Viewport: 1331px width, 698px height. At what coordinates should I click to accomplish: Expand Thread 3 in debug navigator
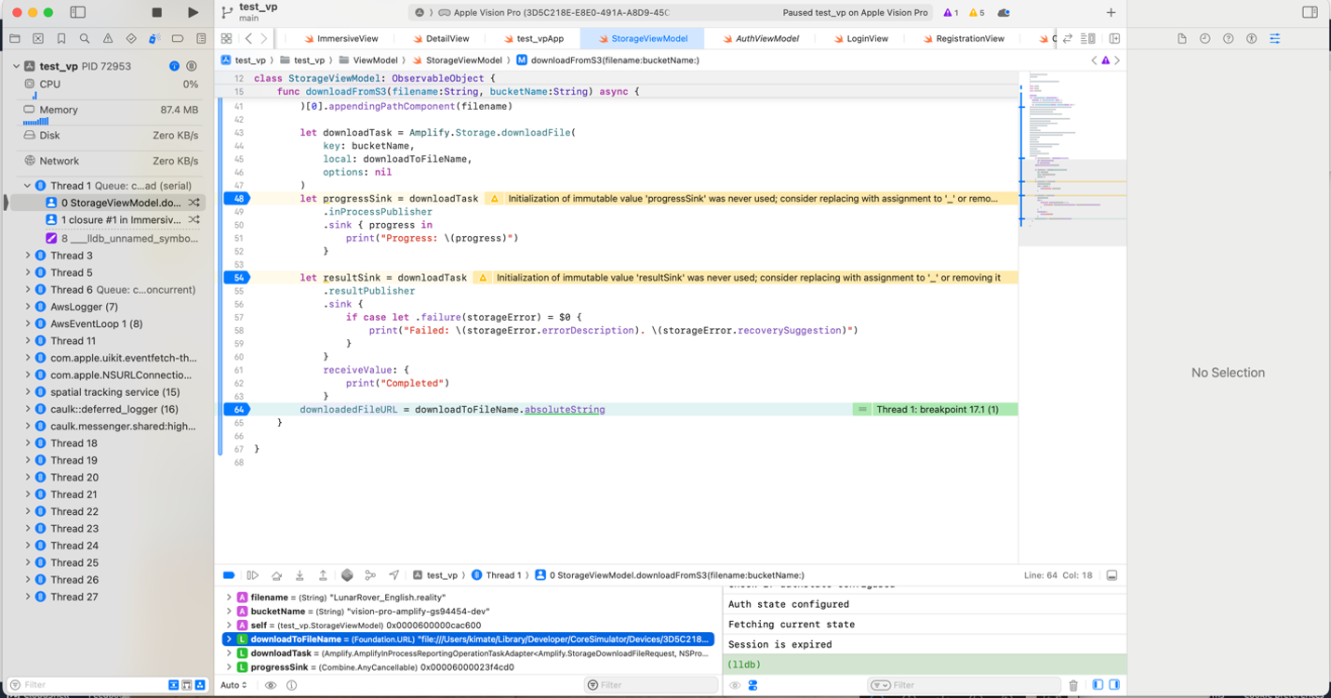27,256
